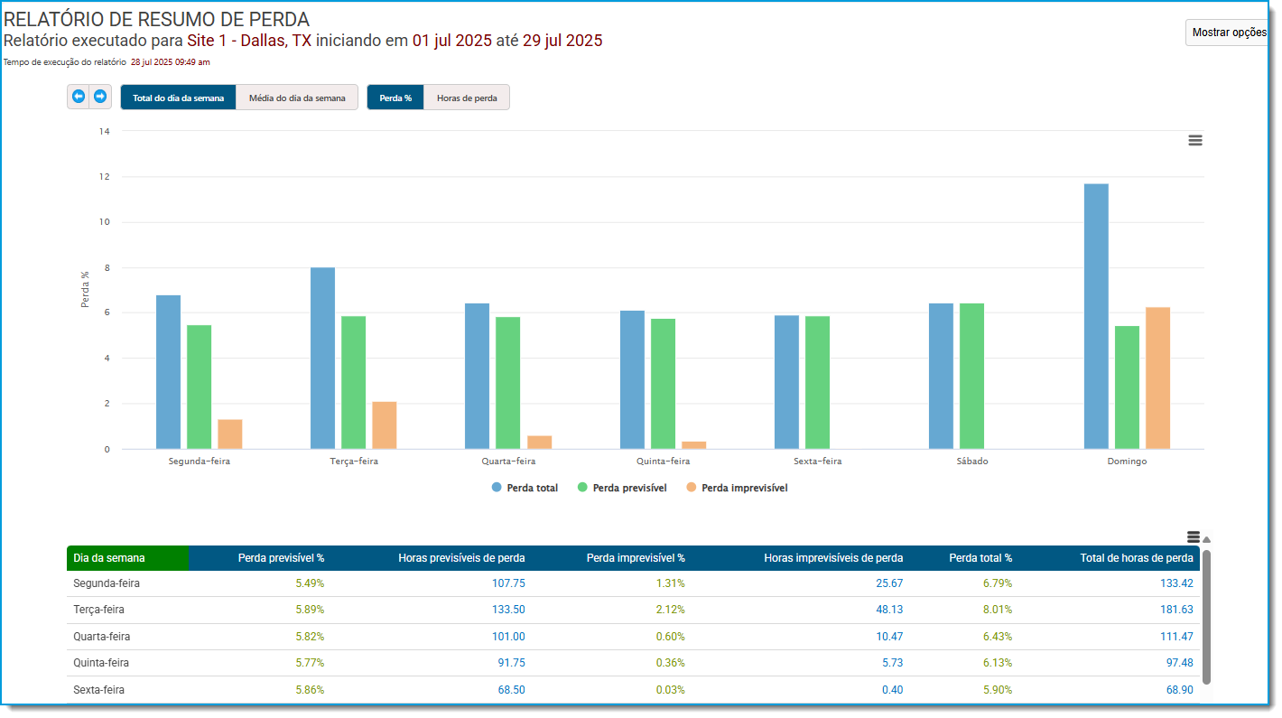1282x718 pixels.
Task: Select the Perda % chart mode
Action: coord(395,98)
